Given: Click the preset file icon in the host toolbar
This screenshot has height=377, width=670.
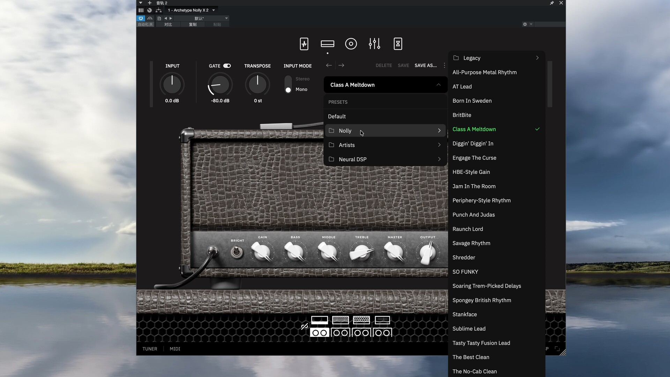Looking at the screenshot, I should (x=159, y=19).
